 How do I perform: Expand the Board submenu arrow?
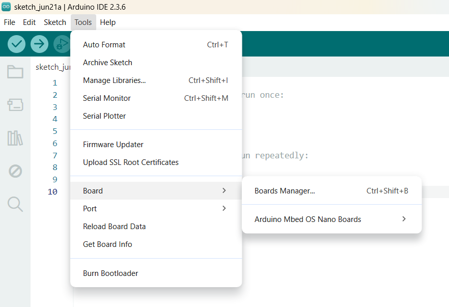224,190
